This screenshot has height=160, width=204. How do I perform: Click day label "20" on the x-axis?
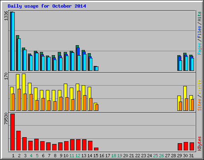pos(126,156)
